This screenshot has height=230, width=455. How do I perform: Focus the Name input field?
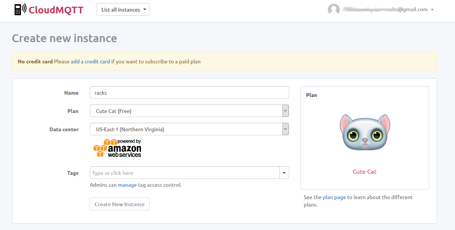[x=189, y=93]
